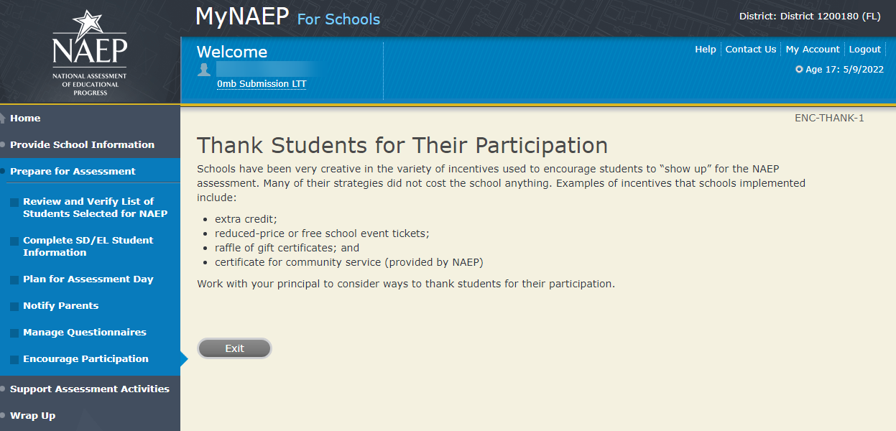
Task: Click square icon beside Encourage Participation
Action: tap(14, 360)
